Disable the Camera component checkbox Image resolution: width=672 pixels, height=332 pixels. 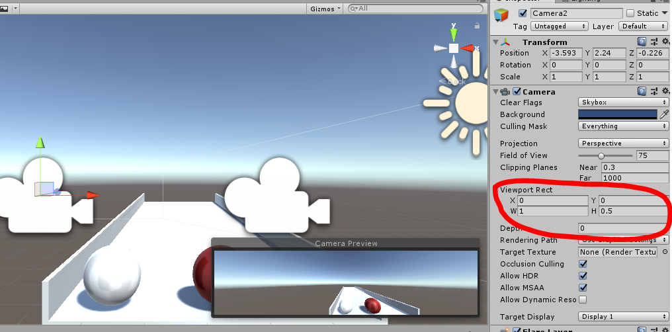[x=517, y=91]
